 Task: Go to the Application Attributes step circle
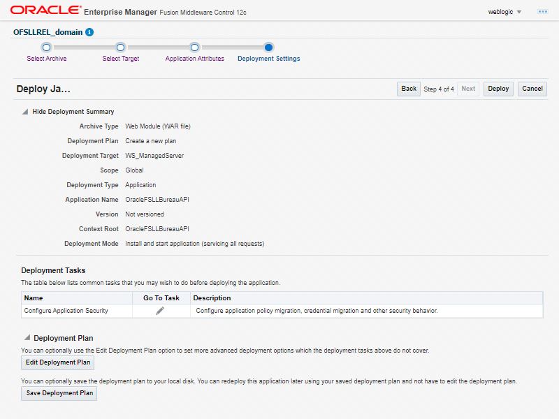coord(194,47)
